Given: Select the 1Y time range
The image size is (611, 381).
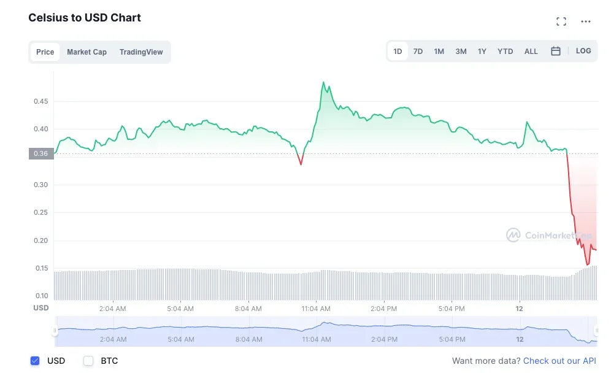Looking at the screenshot, I should [482, 52].
